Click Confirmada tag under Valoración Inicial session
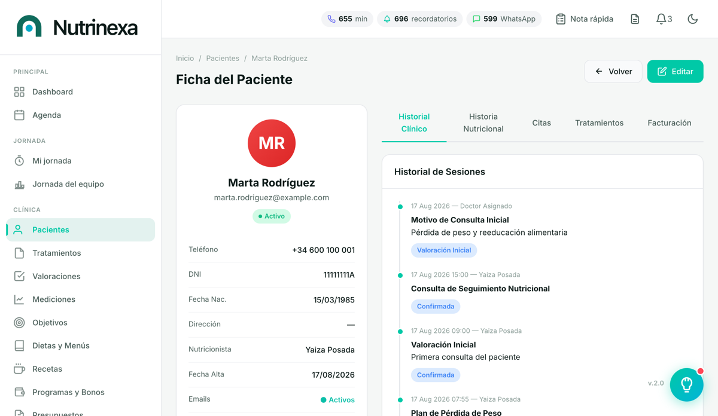Image resolution: width=718 pixels, height=416 pixels. pos(436,375)
